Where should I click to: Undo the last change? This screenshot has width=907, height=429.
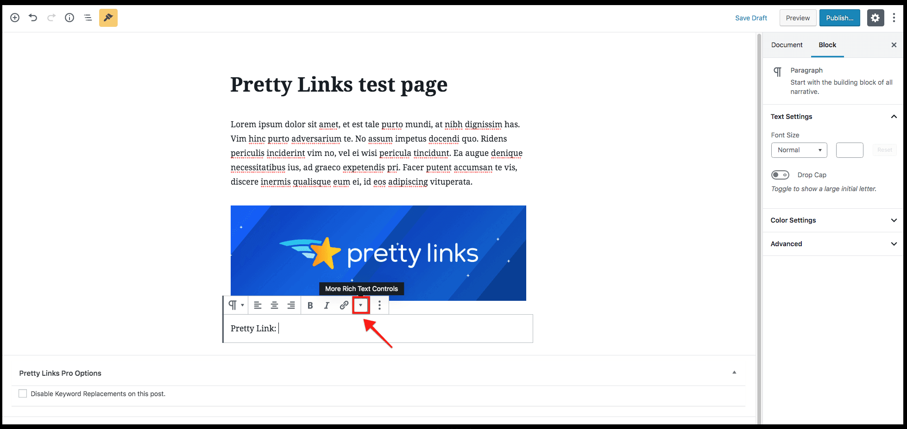click(33, 18)
